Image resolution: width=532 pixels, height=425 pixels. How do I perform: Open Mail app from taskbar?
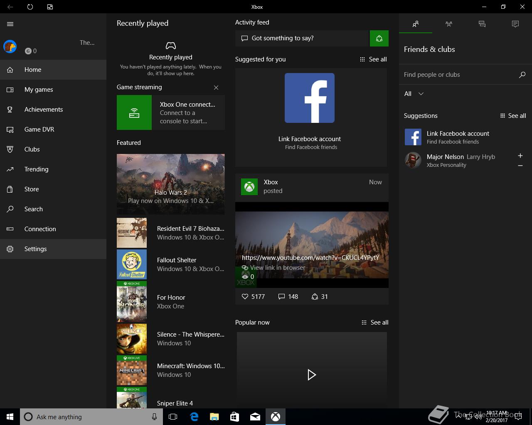(255, 417)
